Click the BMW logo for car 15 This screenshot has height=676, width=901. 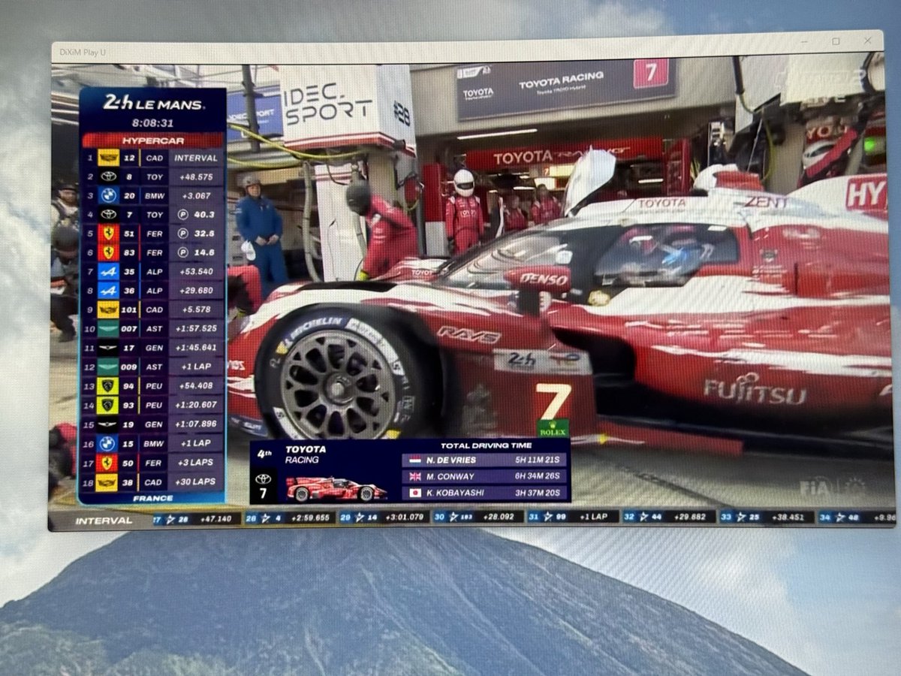point(108,444)
